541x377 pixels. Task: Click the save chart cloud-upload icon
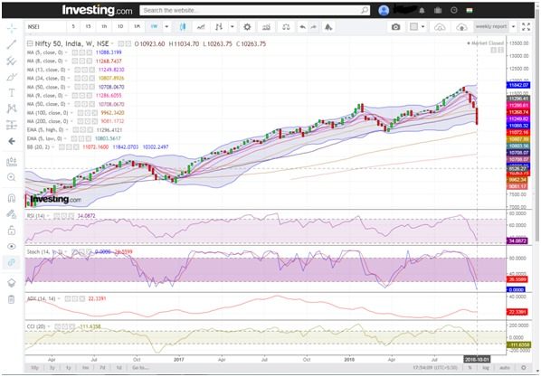pos(461,27)
